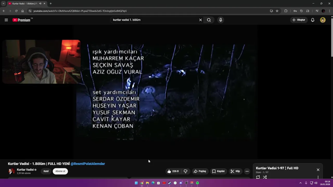Save the video with Kaydet

tap(218, 171)
